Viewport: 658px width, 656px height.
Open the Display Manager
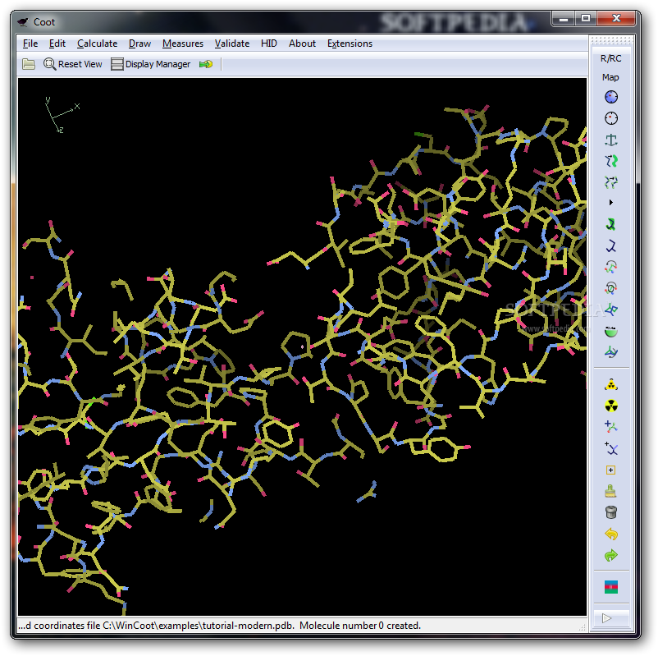click(151, 64)
